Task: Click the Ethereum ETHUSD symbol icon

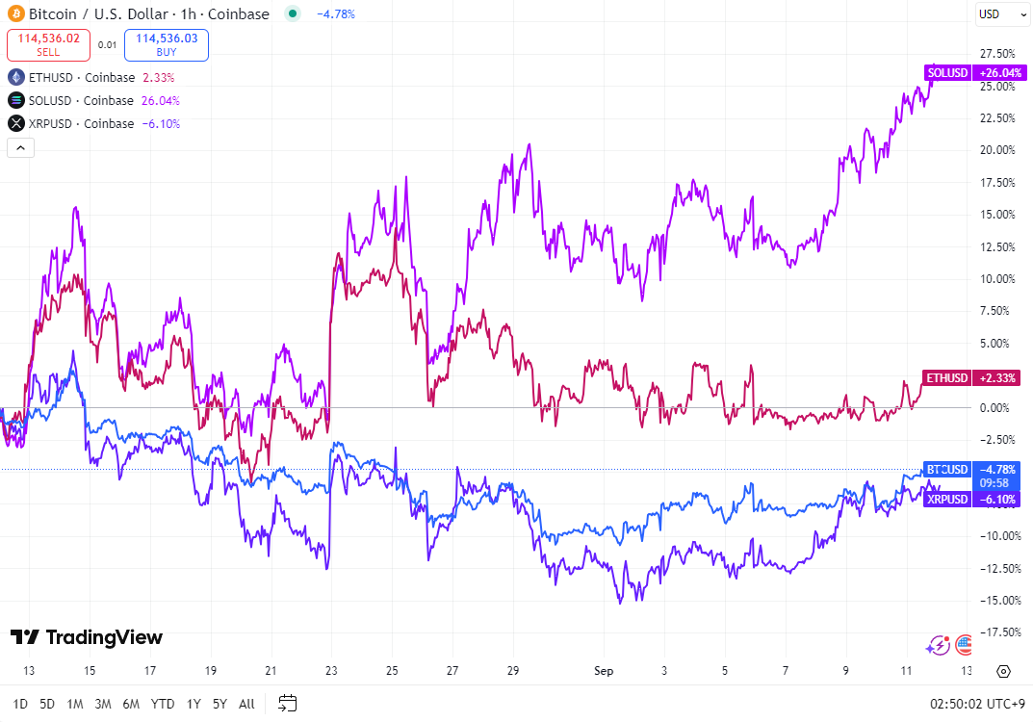Action: (16, 77)
